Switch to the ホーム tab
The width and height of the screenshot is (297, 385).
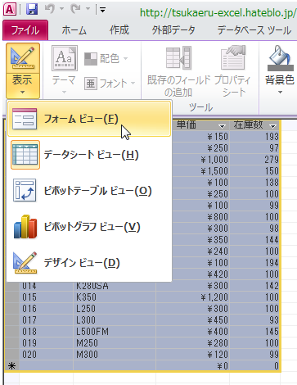coord(74,30)
